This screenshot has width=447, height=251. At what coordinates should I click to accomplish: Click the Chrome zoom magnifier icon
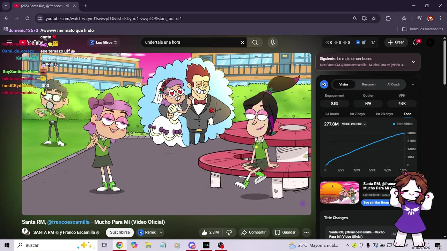355,18
